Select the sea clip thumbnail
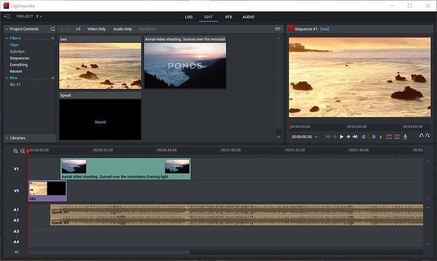The height and width of the screenshot is (261, 437). pyautogui.click(x=100, y=65)
